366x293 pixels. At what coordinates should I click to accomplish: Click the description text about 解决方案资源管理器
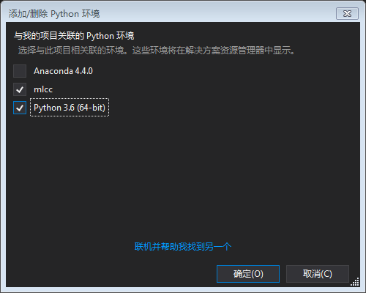pos(157,51)
